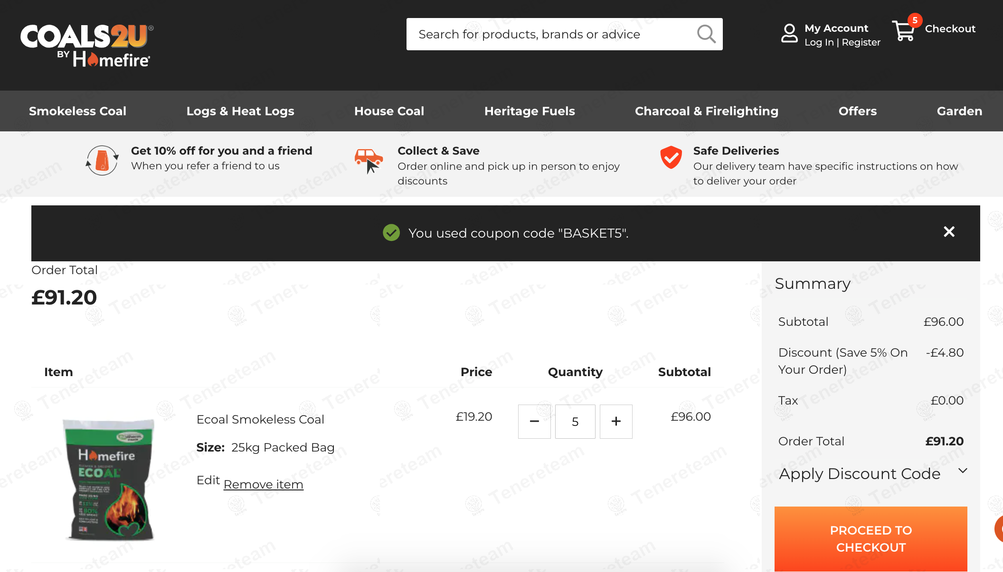This screenshot has height=572, width=1003.
Task: Click the quantity field showing 5
Action: pyautogui.click(x=575, y=421)
